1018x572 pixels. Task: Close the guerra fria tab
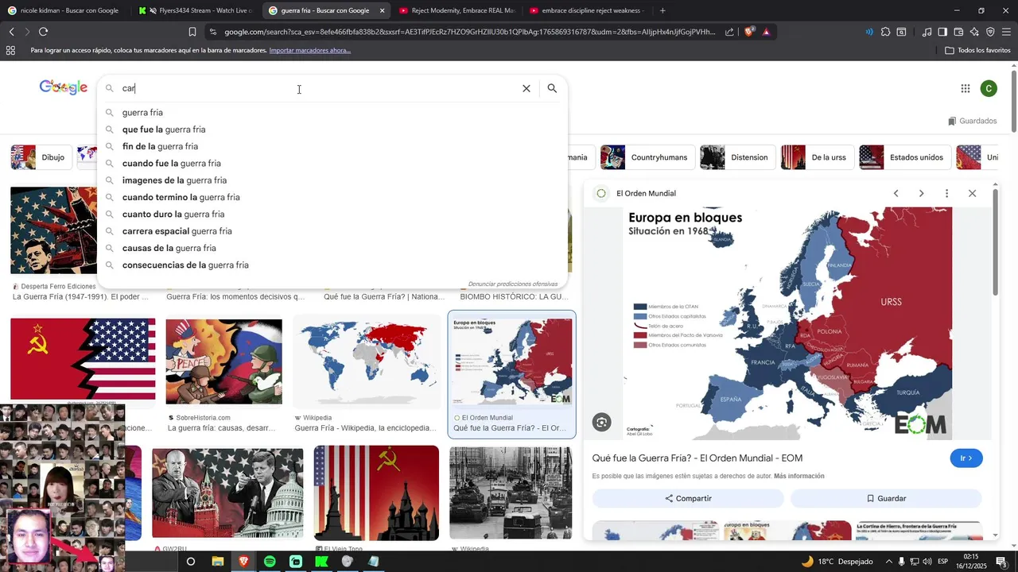pyautogui.click(x=382, y=10)
